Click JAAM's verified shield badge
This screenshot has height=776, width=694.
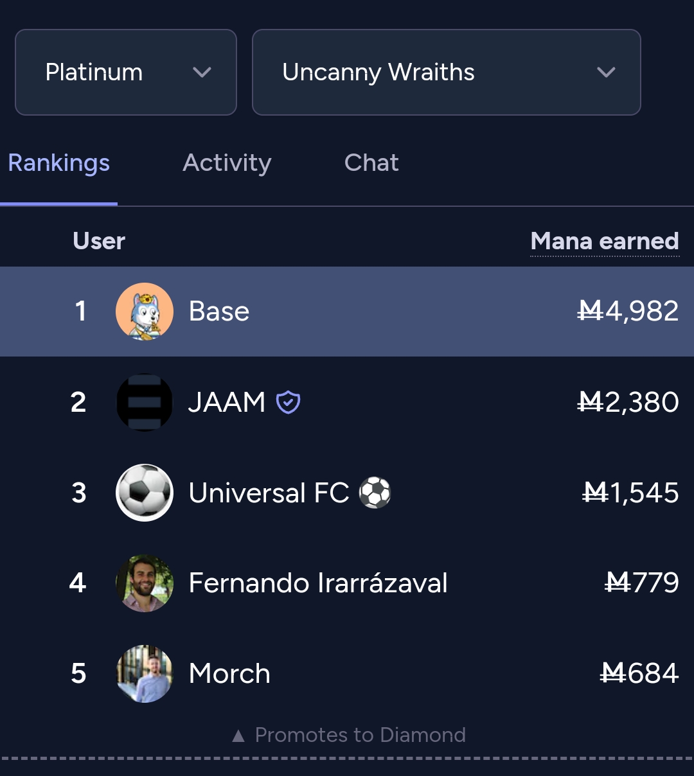click(288, 402)
